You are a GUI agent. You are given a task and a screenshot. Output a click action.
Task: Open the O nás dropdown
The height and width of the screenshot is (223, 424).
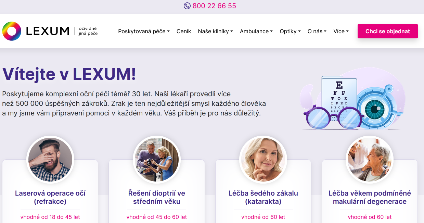click(317, 31)
